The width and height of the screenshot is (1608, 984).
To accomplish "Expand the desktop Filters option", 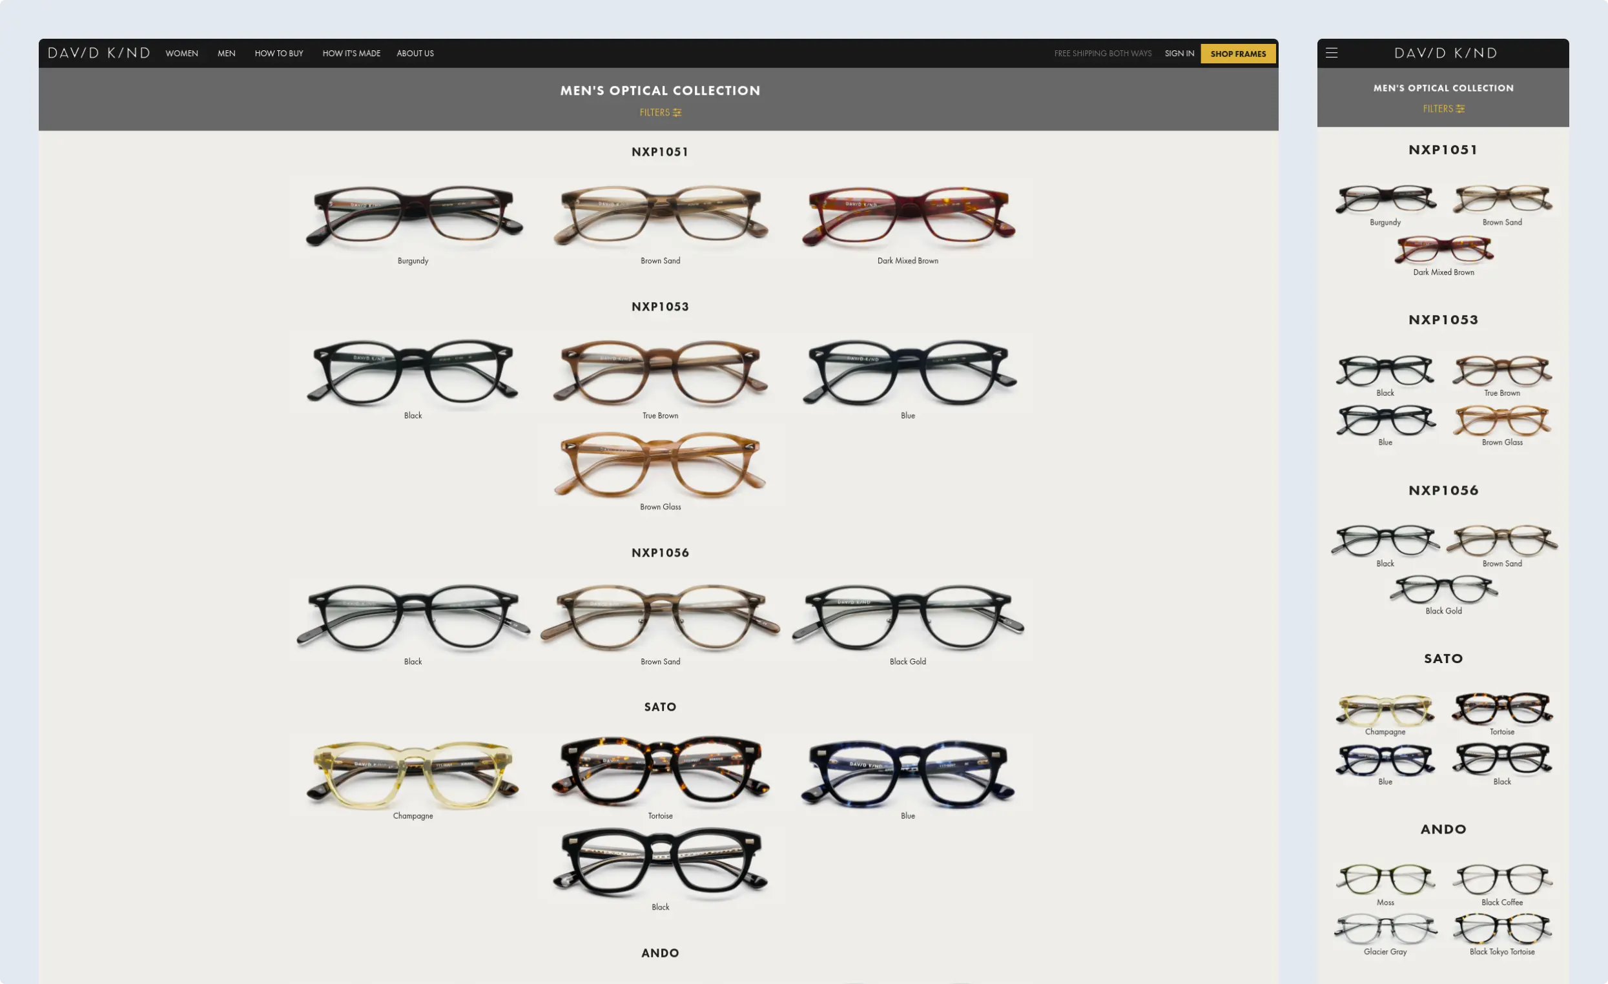I will click(x=660, y=112).
